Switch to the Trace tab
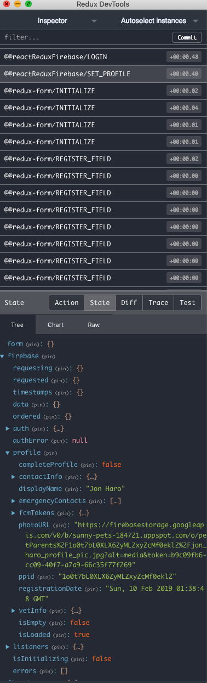 pos(158,302)
